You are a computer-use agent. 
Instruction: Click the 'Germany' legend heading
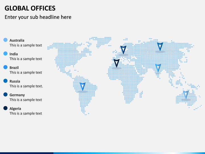tap(17, 95)
